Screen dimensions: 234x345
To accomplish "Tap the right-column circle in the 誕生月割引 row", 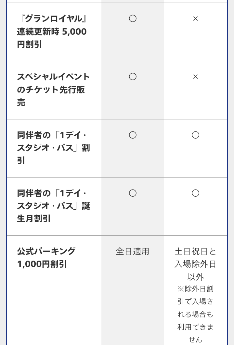I will pyautogui.click(x=195, y=193).
